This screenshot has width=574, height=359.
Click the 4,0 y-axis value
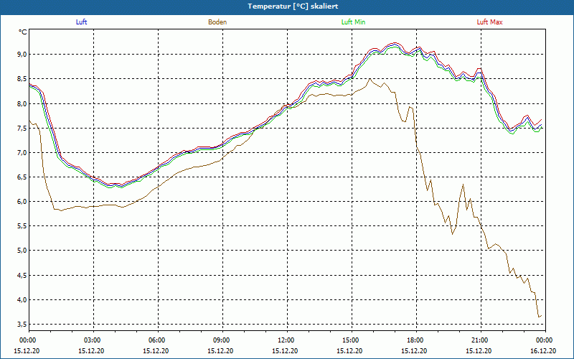coord(22,299)
